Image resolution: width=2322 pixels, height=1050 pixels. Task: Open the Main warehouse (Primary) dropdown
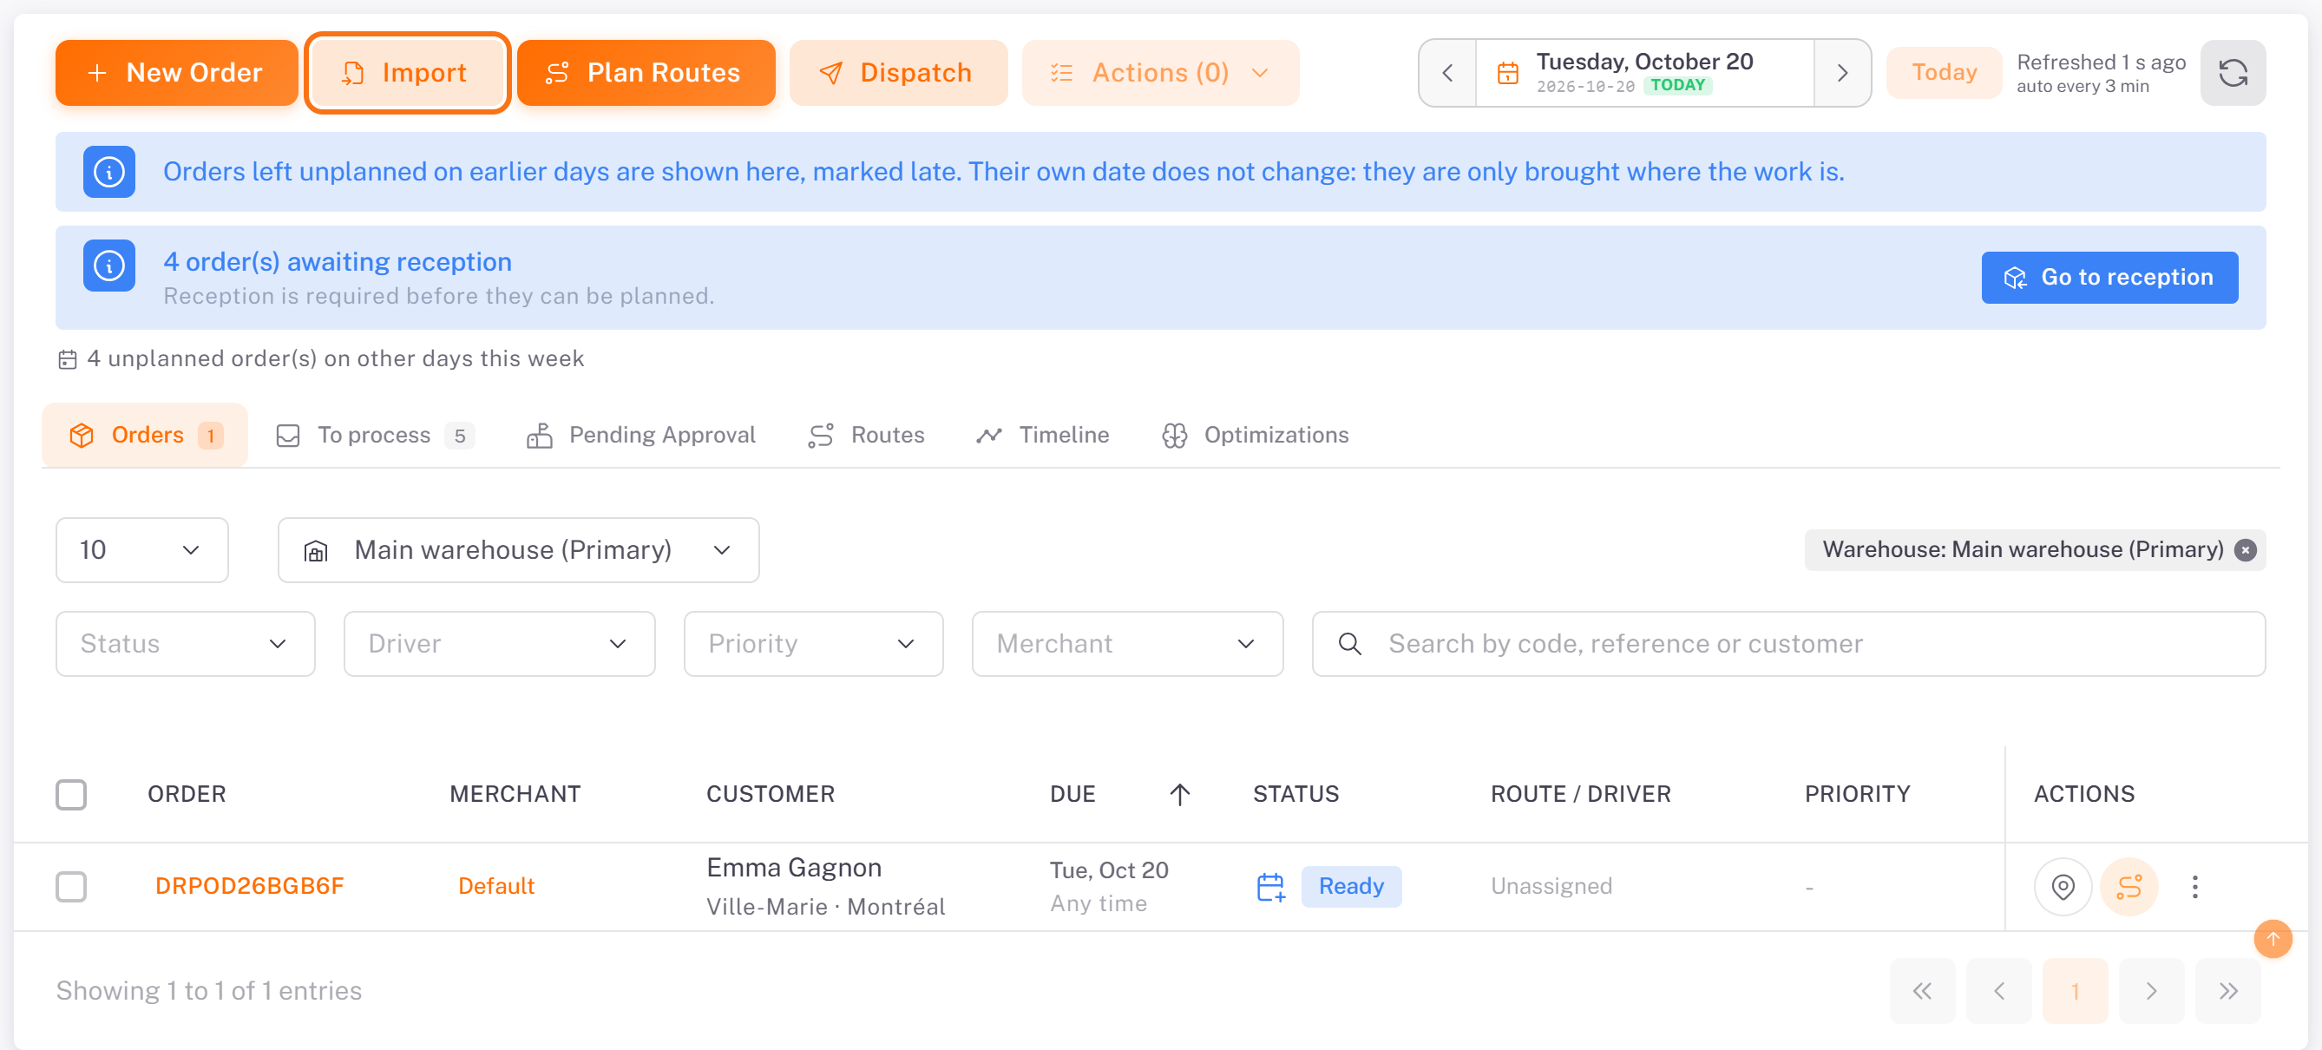518,550
